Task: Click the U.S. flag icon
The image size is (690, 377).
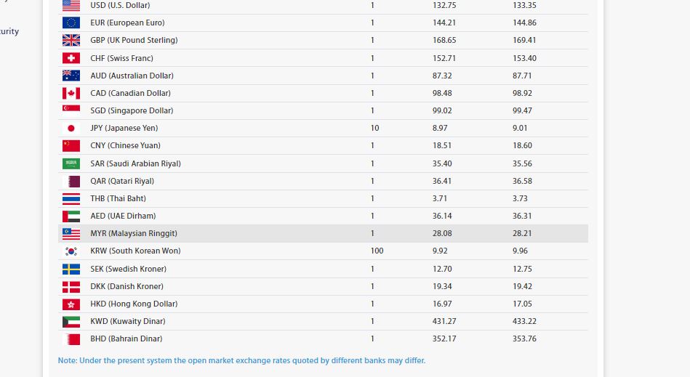Action: pos(71,5)
